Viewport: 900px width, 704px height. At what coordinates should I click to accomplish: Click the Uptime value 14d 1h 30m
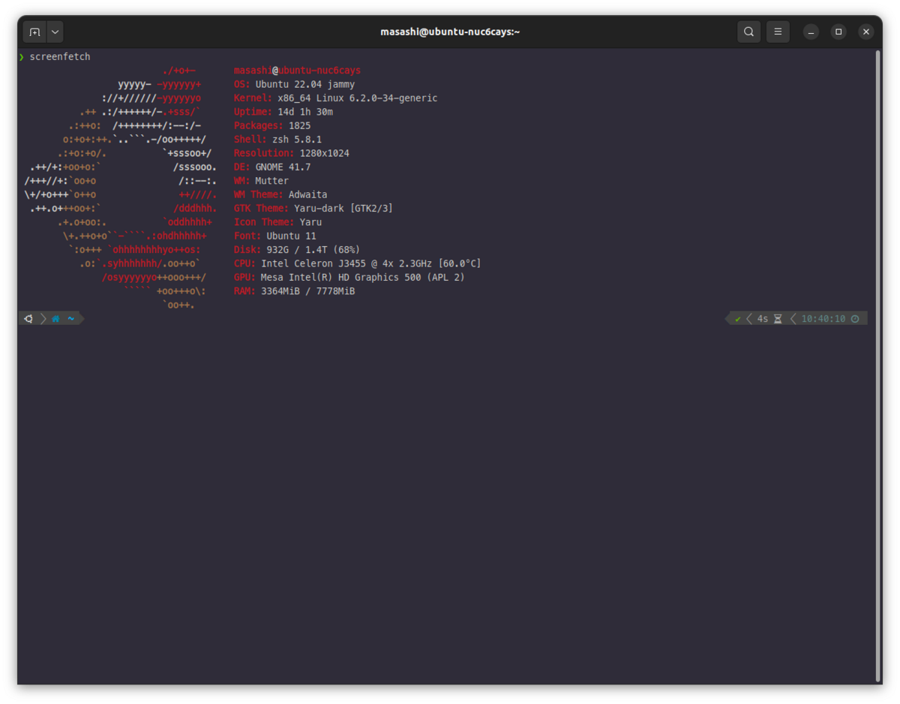(305, 112)
